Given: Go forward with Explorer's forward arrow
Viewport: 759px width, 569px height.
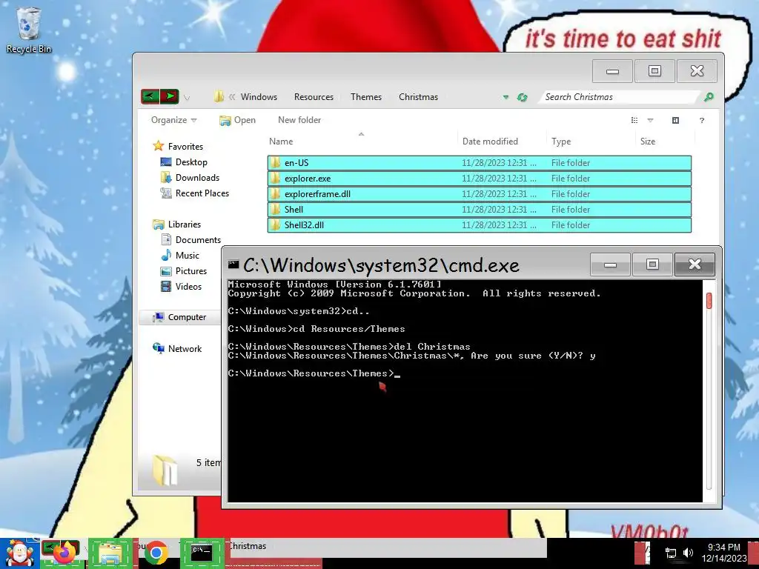Looking at the screenshot, I should click(x=169, y=97).
